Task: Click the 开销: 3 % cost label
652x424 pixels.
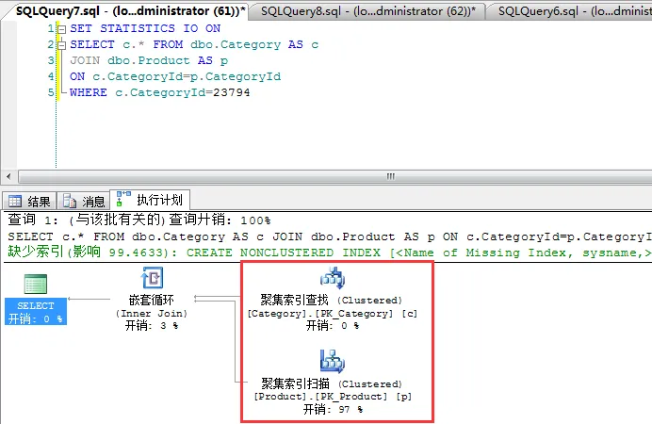Action: (152, 325)
